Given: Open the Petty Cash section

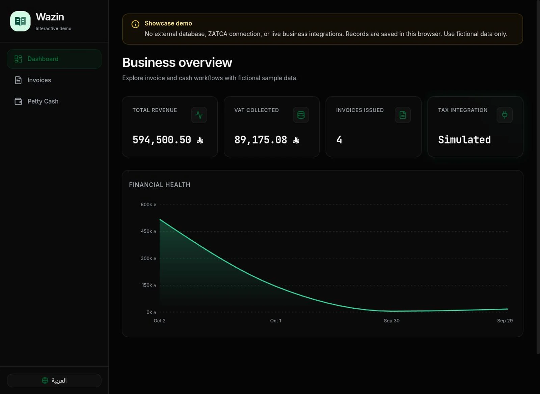Looking at the screenshot, I should (54, 101).
